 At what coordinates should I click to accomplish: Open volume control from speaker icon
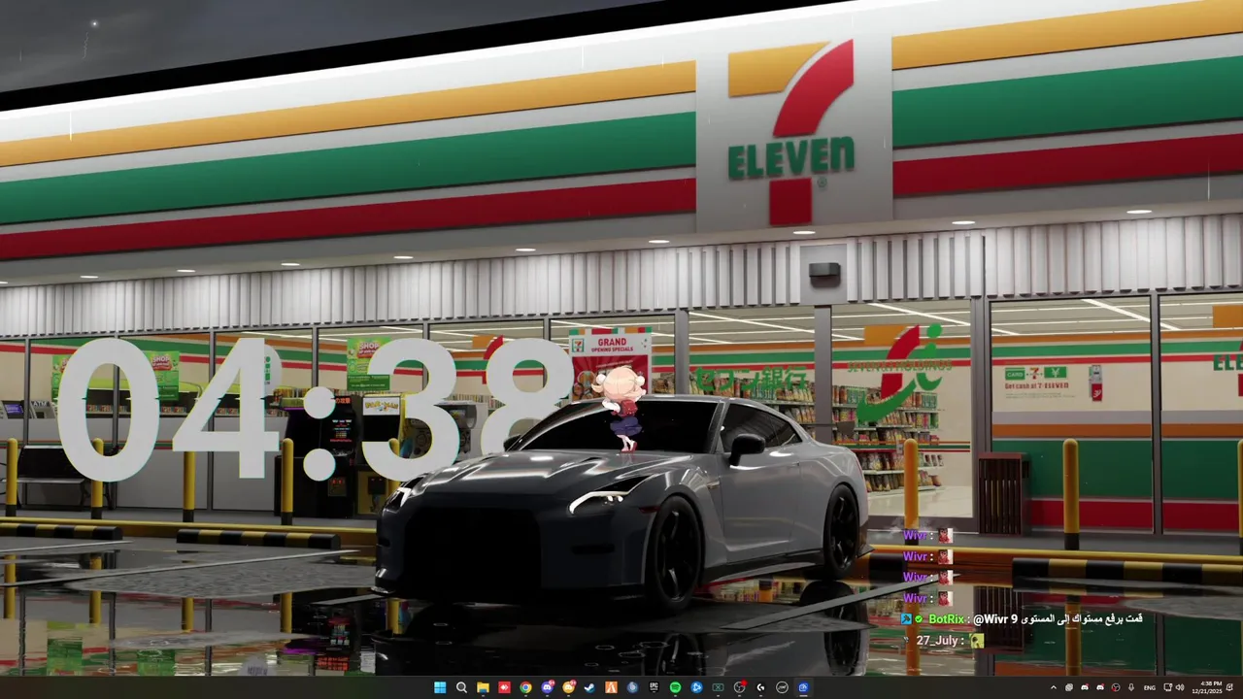(1180, 687)
